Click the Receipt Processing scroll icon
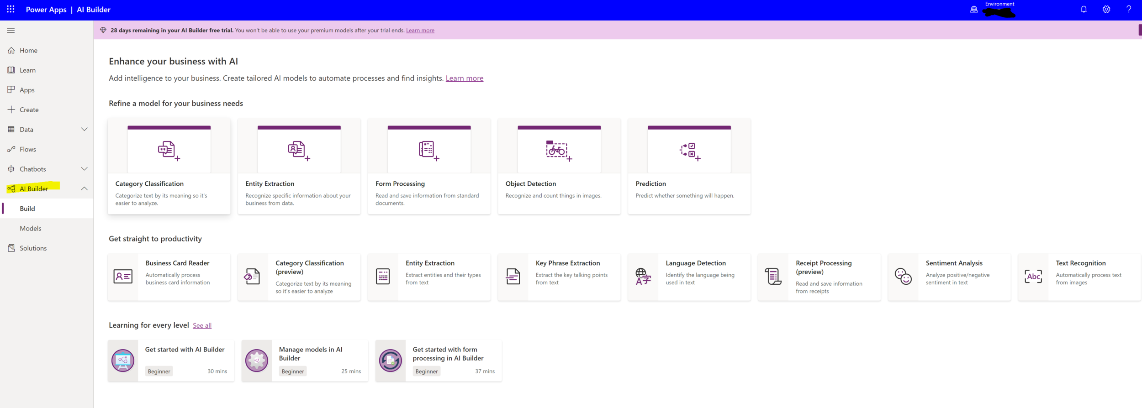The image size is (1142, 408). tap(773, 277)
